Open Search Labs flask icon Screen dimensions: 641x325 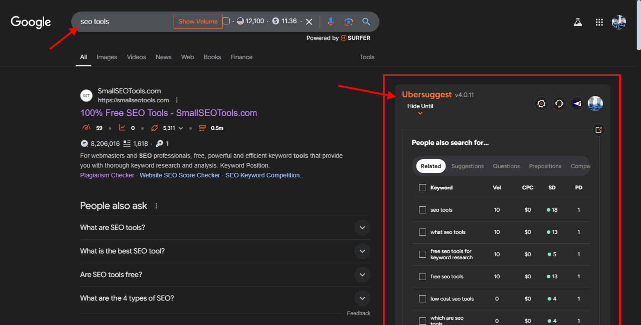[x=578, y=22]
